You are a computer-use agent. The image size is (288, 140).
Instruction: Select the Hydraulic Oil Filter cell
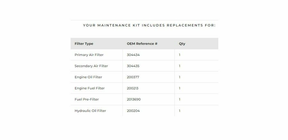tap(90, 111)
